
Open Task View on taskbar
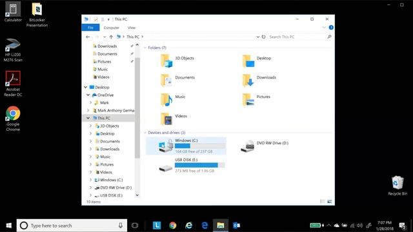(x=135, y=226)
